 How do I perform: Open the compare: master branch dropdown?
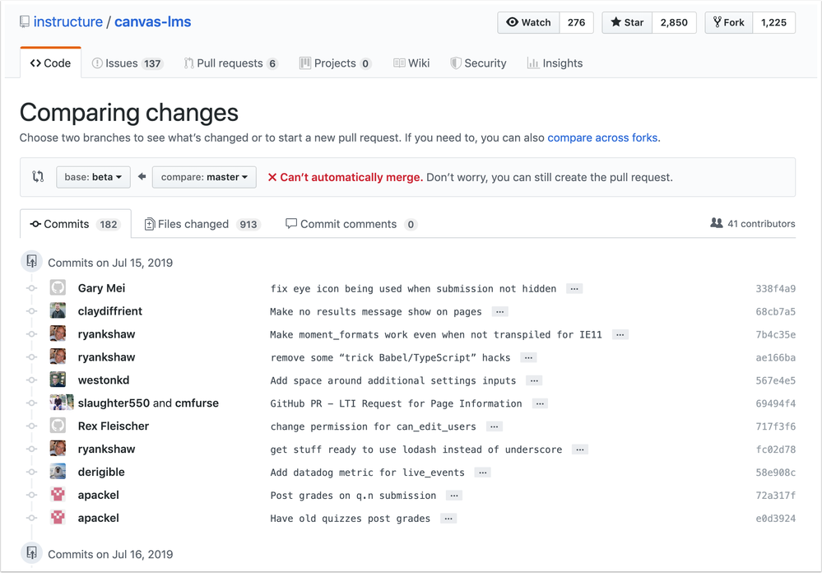(203, 176)
